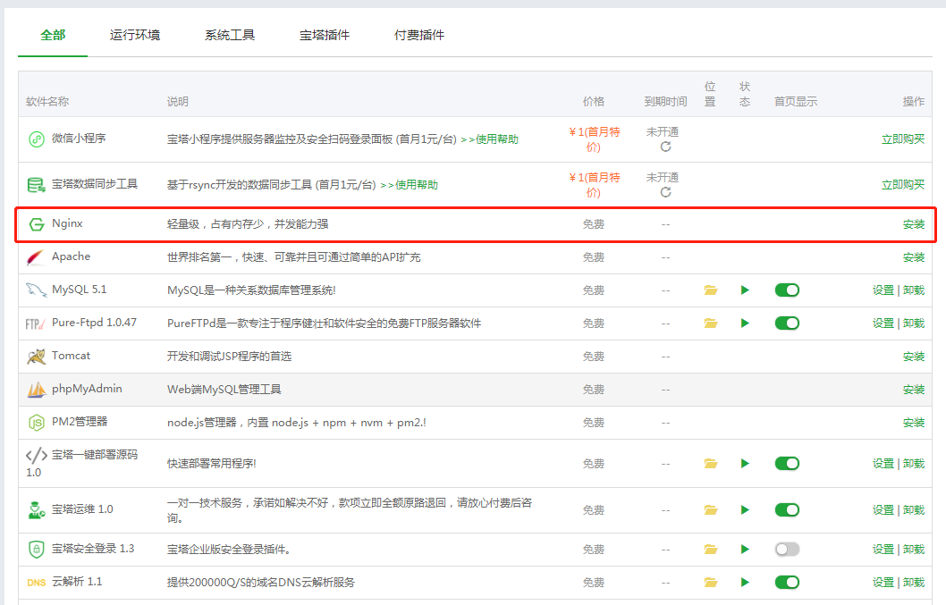946x605 pixels.
Task: Click the 首页显示 column header
Action: 796,102
